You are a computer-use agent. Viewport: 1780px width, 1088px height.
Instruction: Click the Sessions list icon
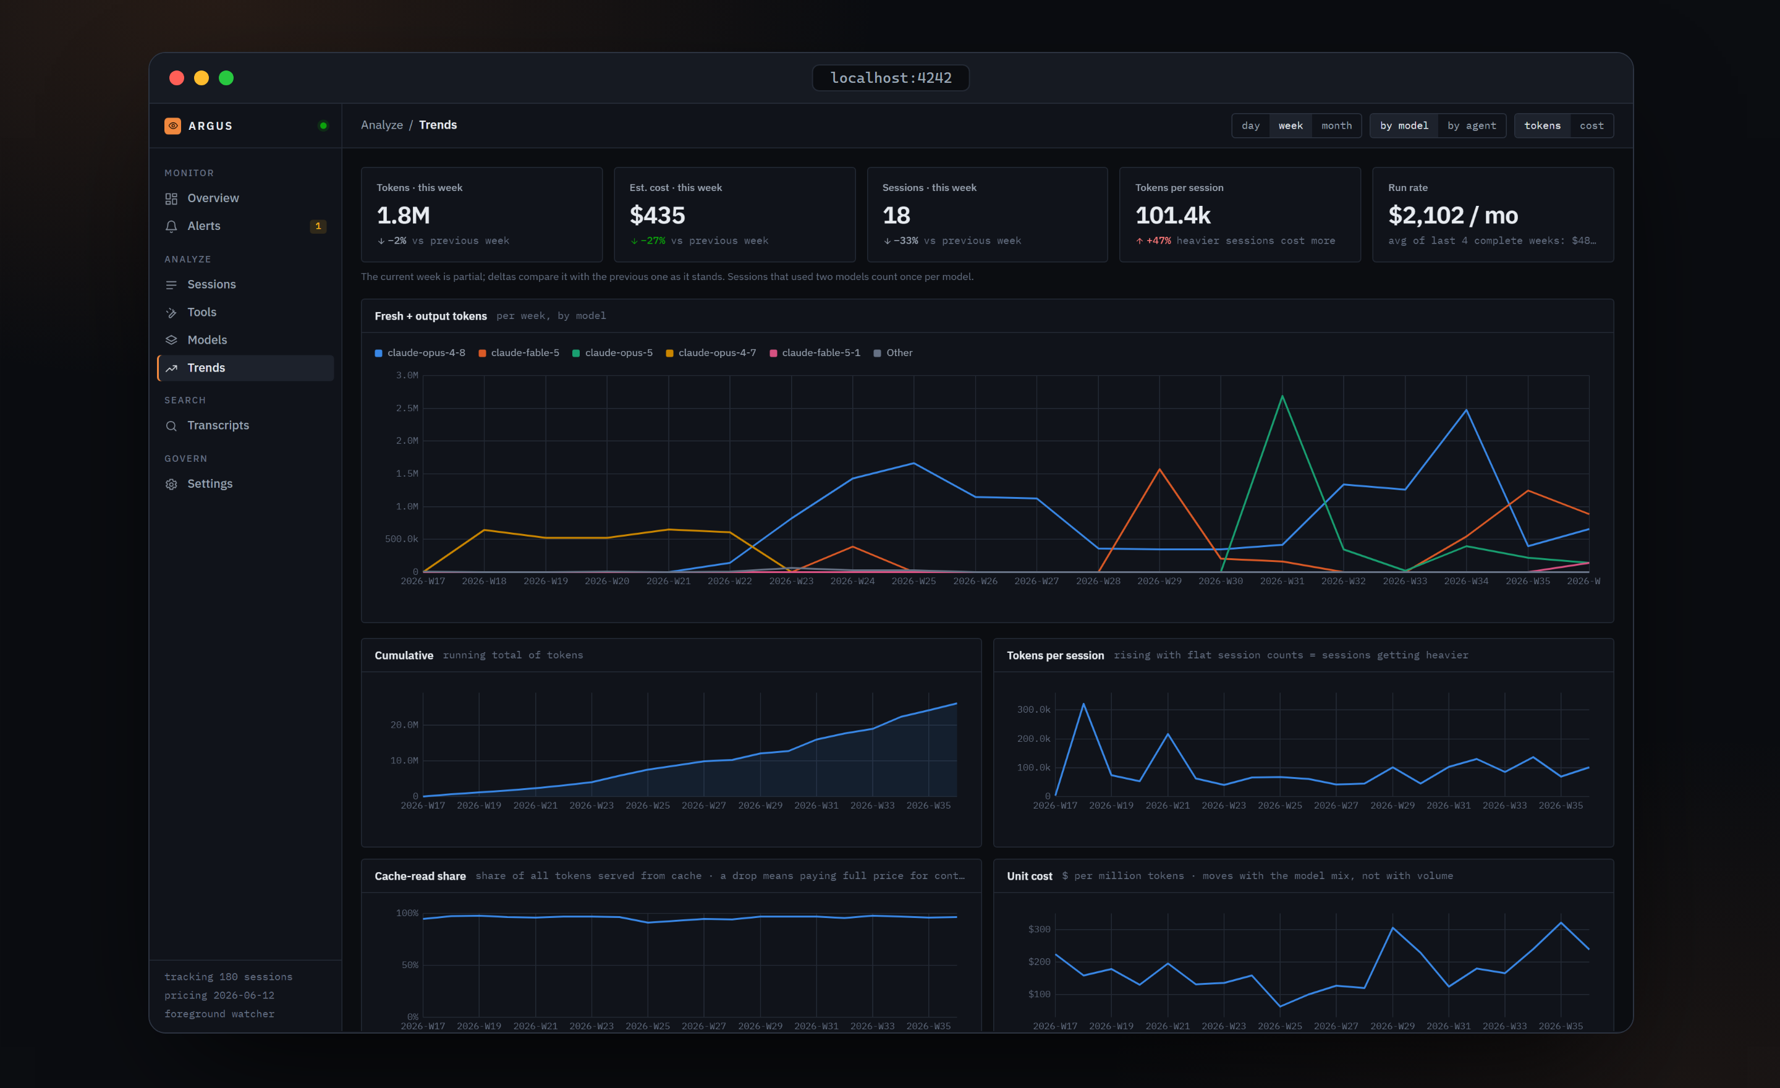[171, 284]
